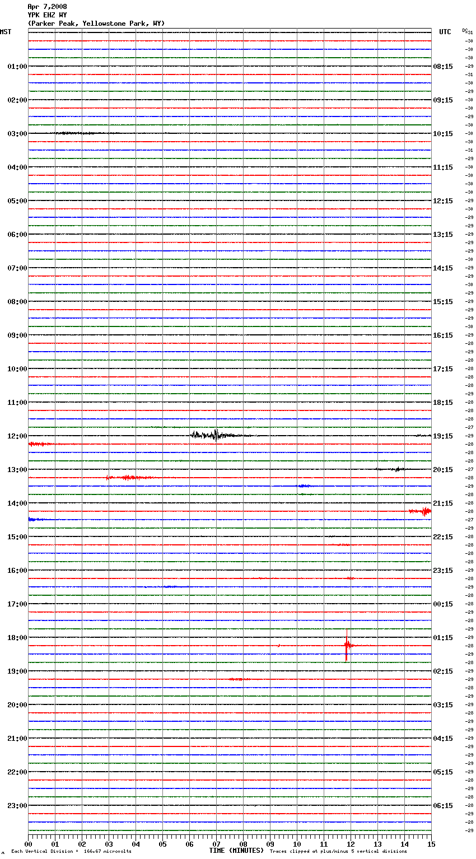Click the small black event near end of 13:00 trace
This screenshot has height=859, width=476.
pyautogui.click(x=398, y=469)
